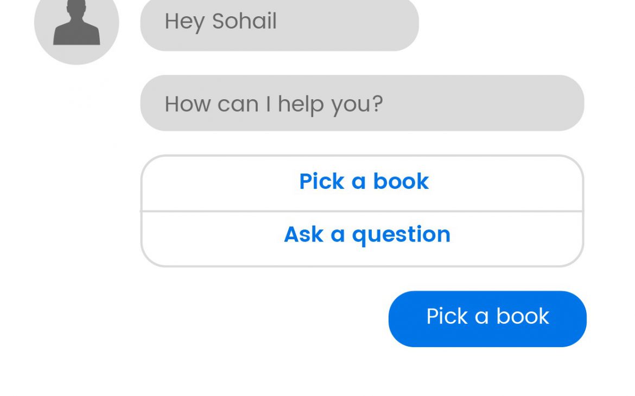This screenshot has height=396, width=635.
Task: Open the sender's circular profile photo
Action: coord(77,24)
